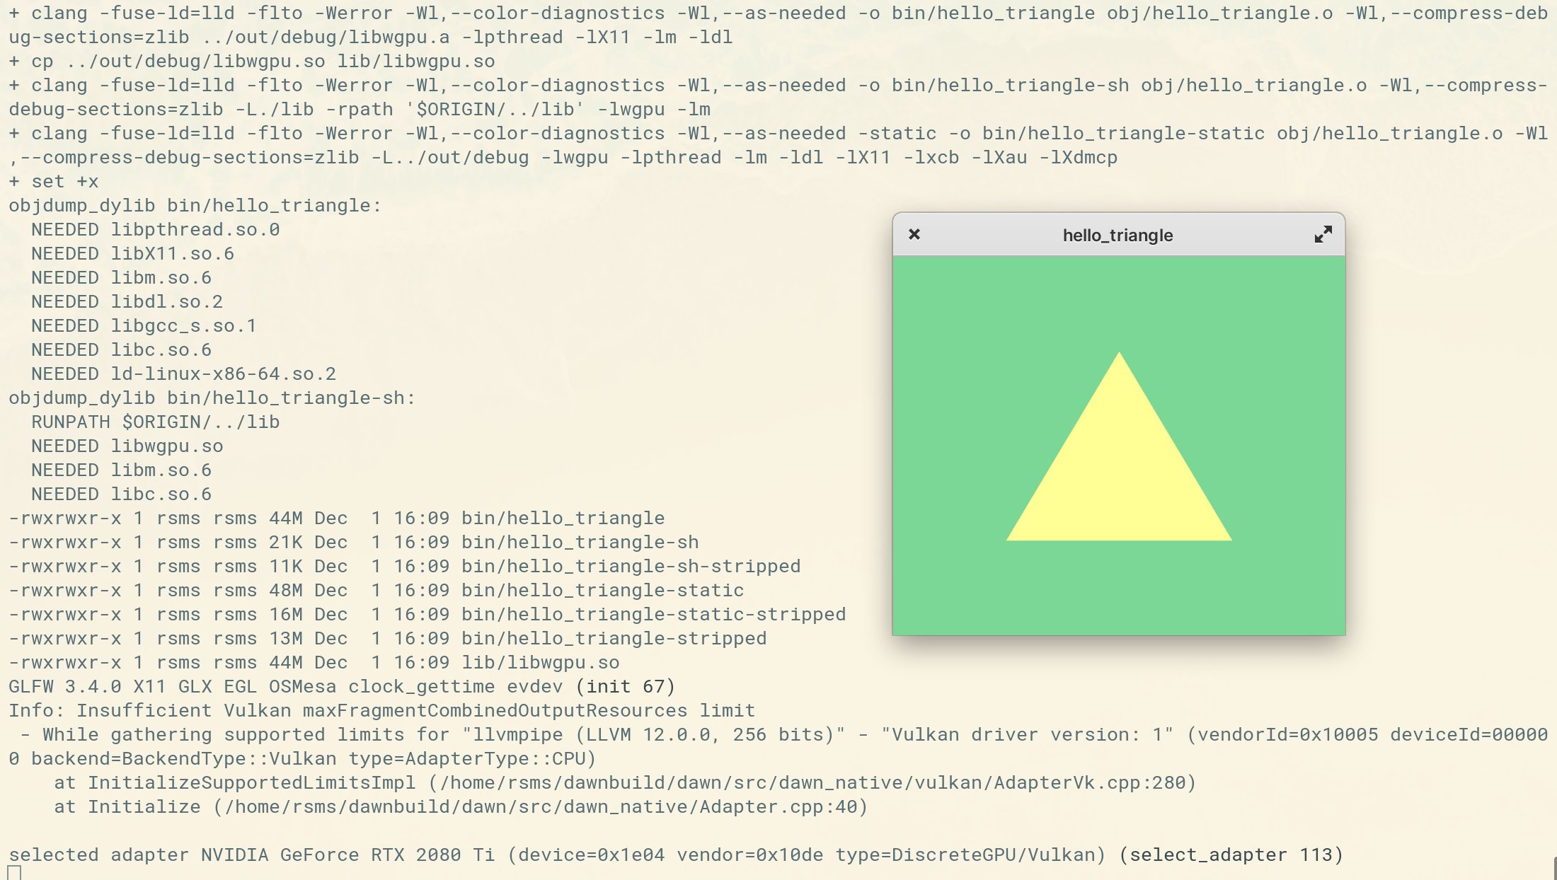This screenshot has height=880, width=1557.
Task: Close the hello_triangle render window
Action: 914,234
